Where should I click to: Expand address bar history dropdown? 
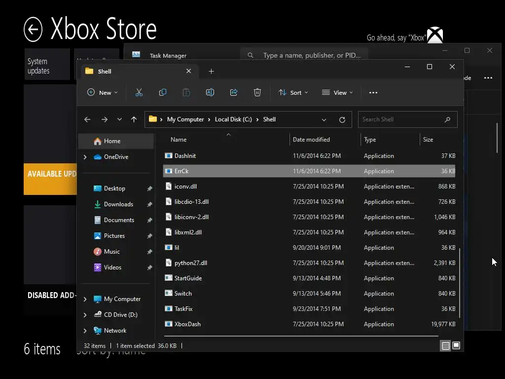(x=324, y=120)
